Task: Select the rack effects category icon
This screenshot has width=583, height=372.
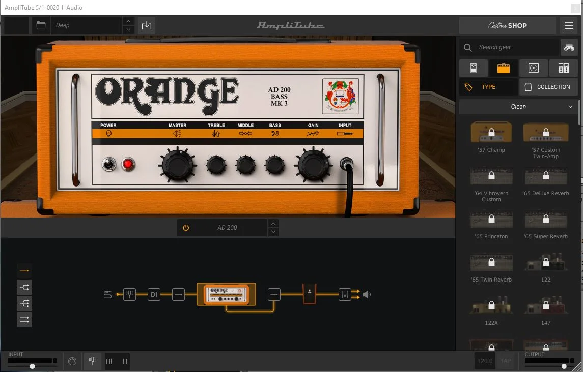Action: point(563,68)
